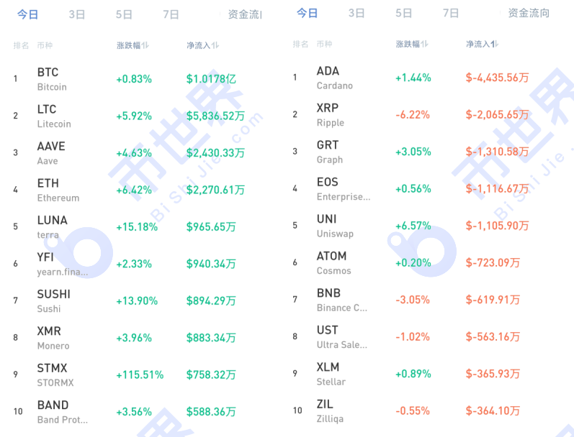The image size is (574, 437).
Task: Switch left panel to 5日 tab
Action: [124, 14]
